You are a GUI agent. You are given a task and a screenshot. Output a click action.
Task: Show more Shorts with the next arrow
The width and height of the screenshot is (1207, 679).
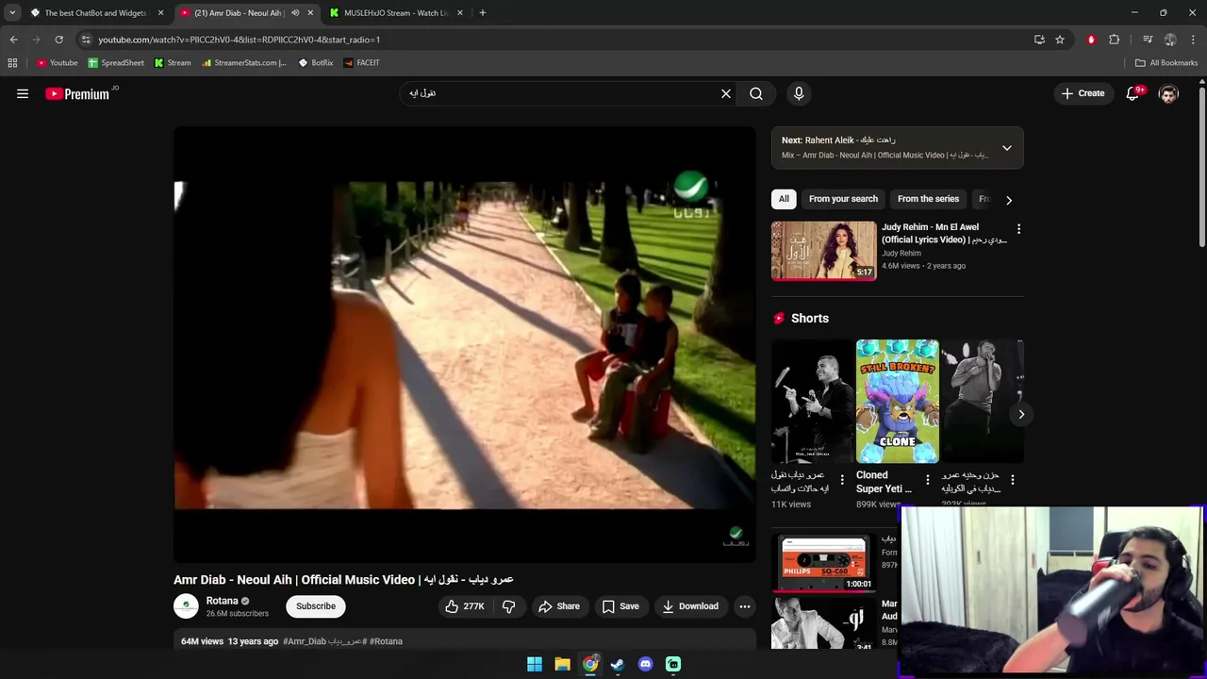(1021, 414)
